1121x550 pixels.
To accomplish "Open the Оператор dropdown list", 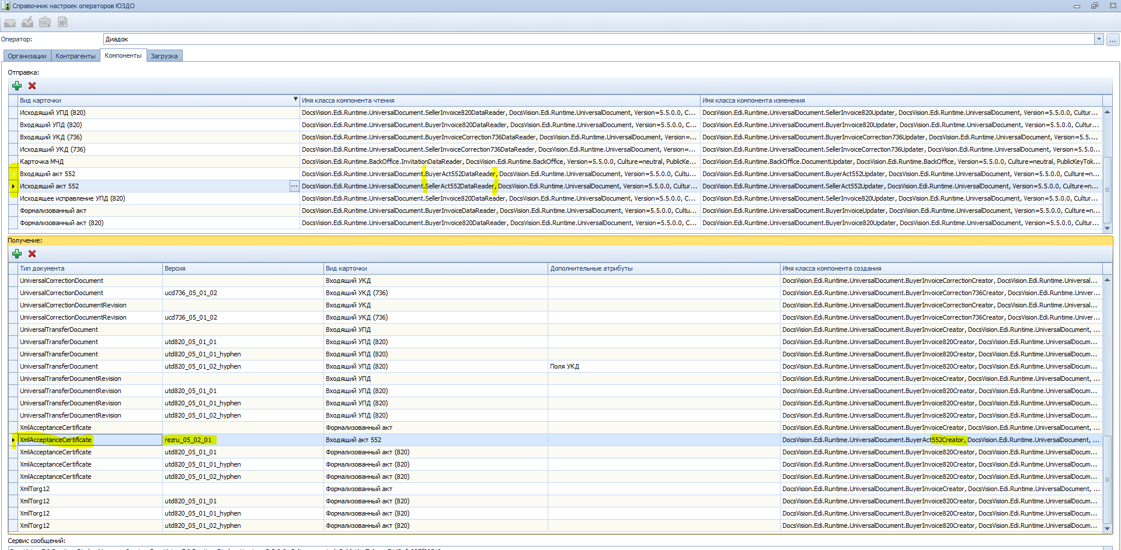I will (1099, 39).
